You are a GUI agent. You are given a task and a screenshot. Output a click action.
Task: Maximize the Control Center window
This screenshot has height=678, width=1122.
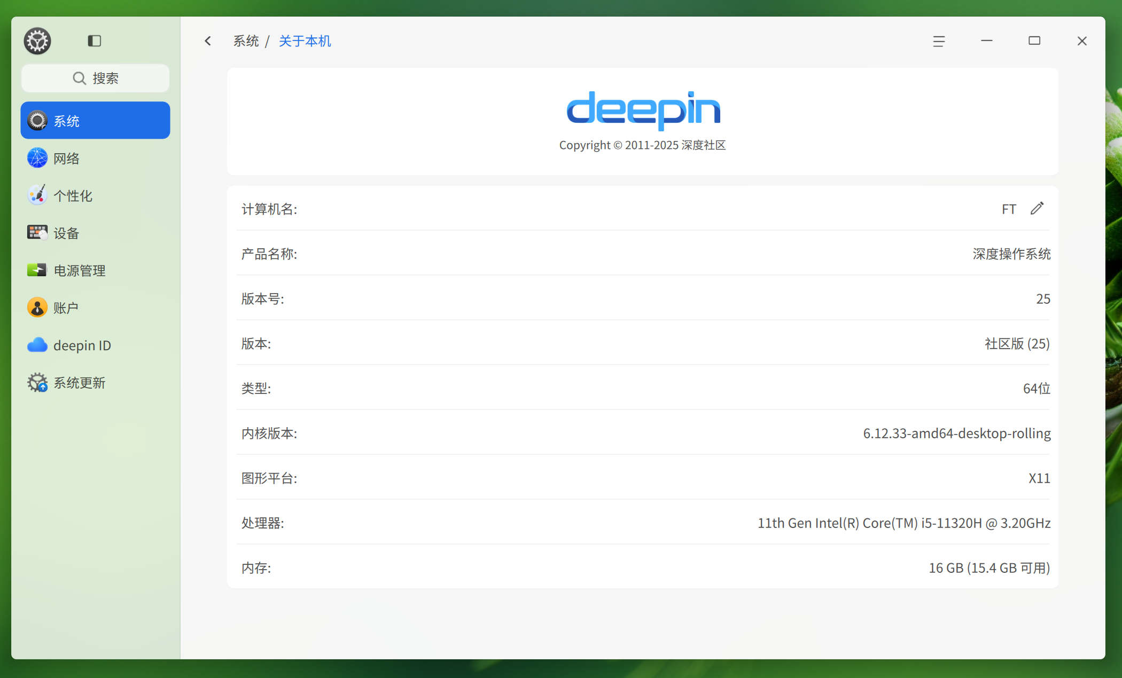[1034, 41]
